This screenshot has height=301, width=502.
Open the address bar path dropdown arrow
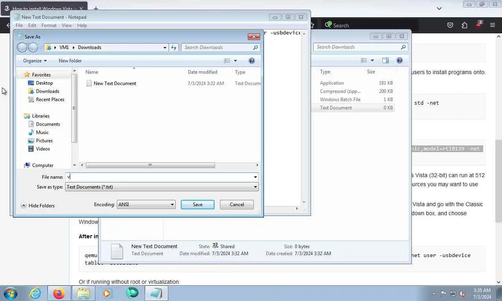(165, 47)
